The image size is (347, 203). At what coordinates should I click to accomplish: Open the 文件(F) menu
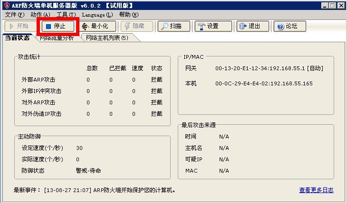pyautogui.click(x=14, y=15)
